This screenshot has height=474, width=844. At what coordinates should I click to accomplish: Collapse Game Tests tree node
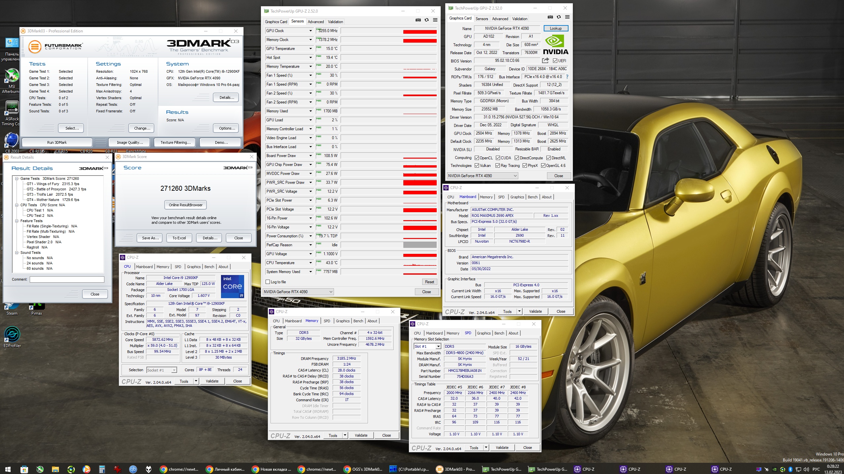(x=17, y=178)
